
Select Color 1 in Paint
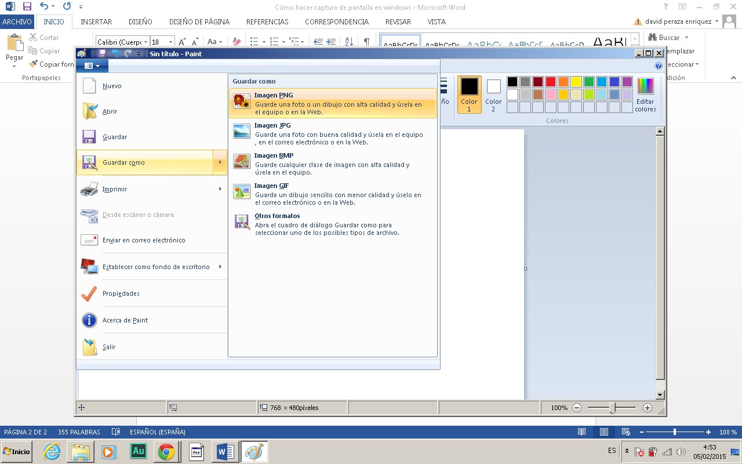tap(469, 95)
